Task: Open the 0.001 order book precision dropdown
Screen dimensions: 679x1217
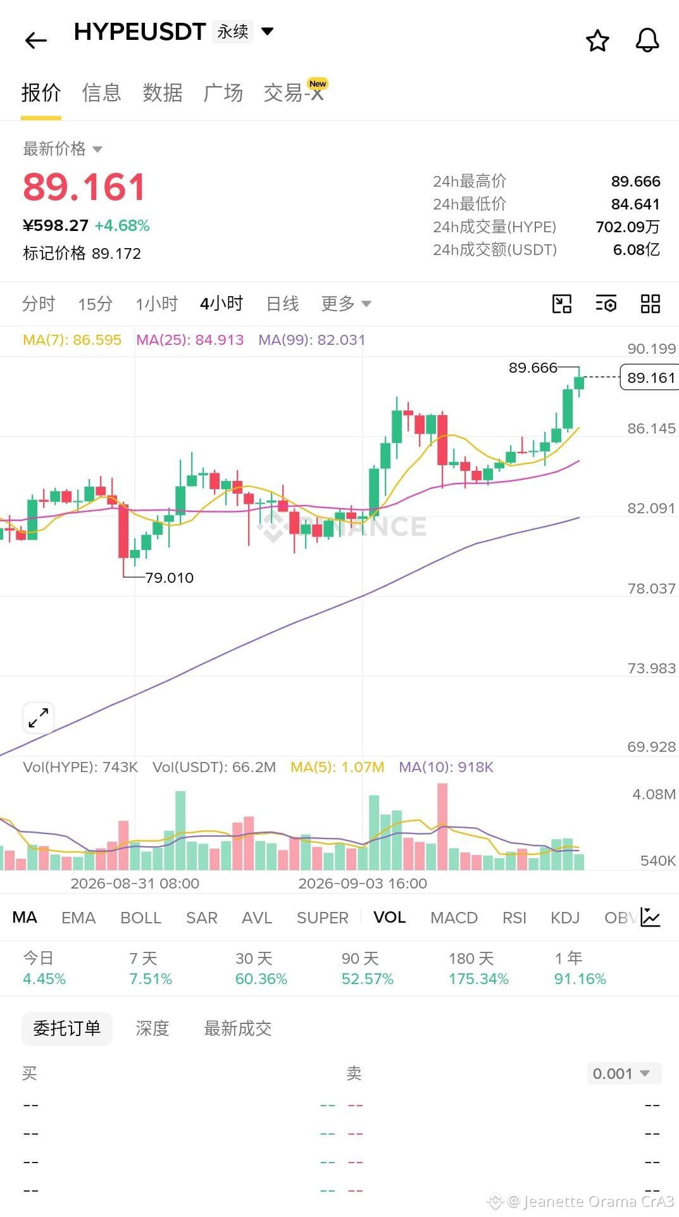Action: click(x=624, y=1073)
